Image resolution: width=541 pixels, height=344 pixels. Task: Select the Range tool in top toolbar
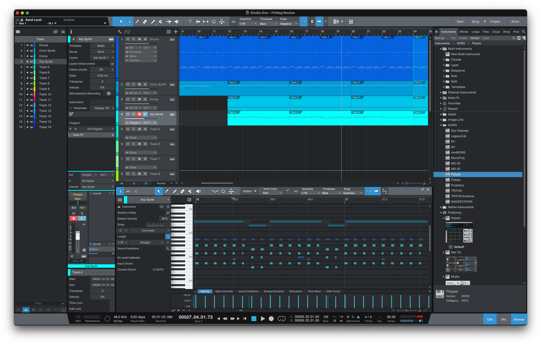tap(129, 22)
